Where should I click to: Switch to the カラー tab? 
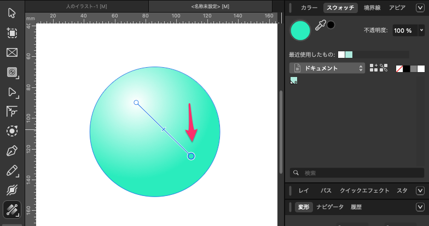309,8
